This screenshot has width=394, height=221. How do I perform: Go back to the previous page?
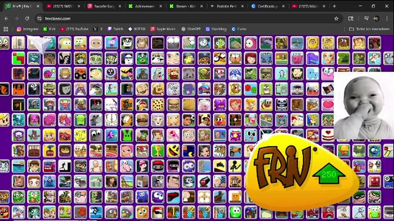point(6,18)
